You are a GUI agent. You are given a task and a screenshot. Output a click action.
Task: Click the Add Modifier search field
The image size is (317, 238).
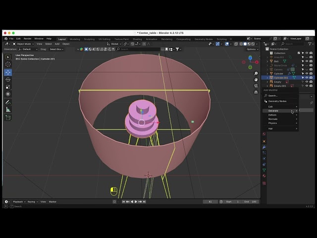click(280, 96)
